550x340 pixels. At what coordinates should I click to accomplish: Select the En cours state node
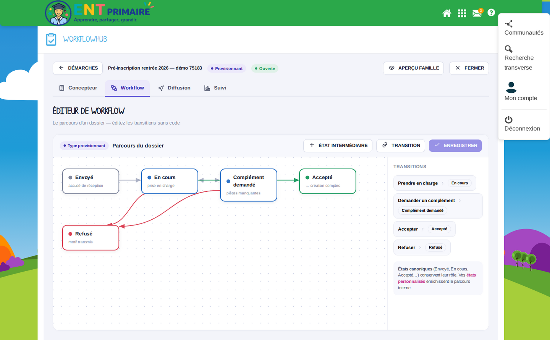point(170,181)
